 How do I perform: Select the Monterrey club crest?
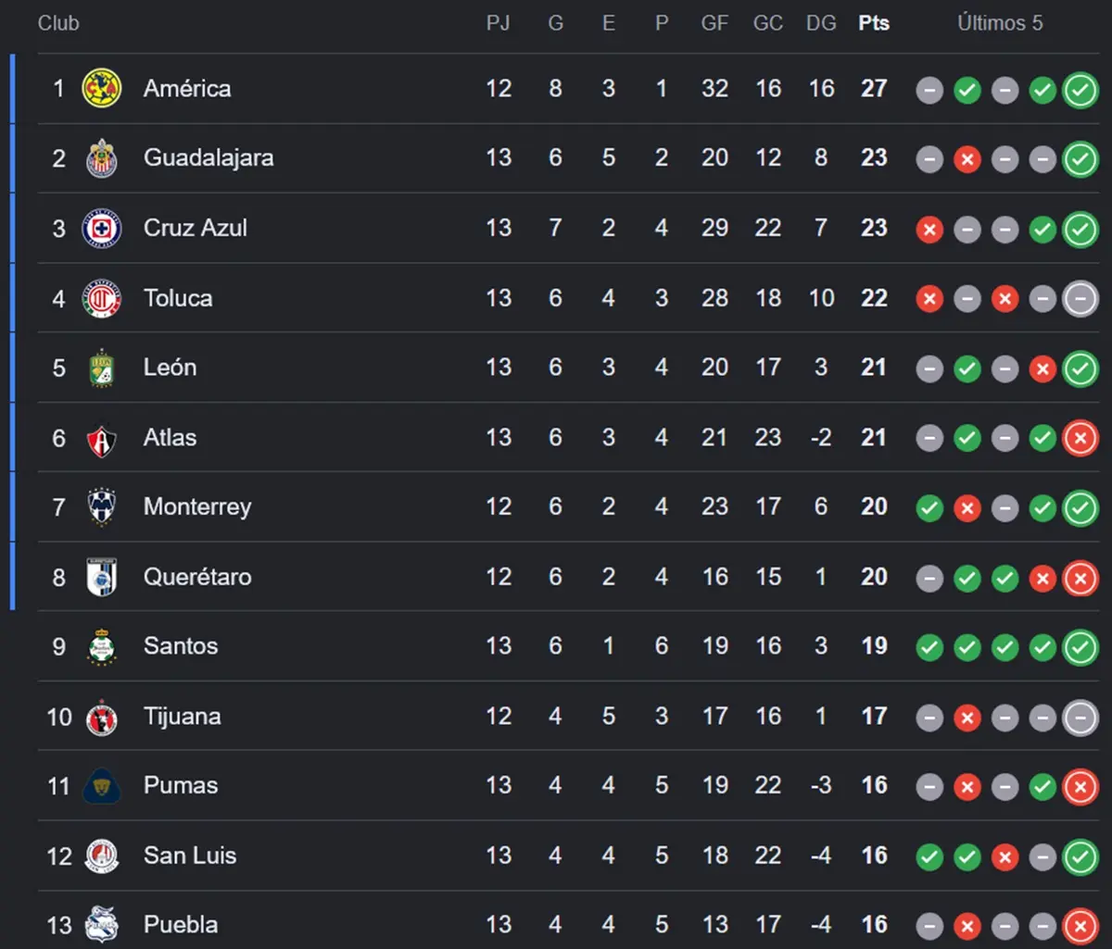point(102,507)
